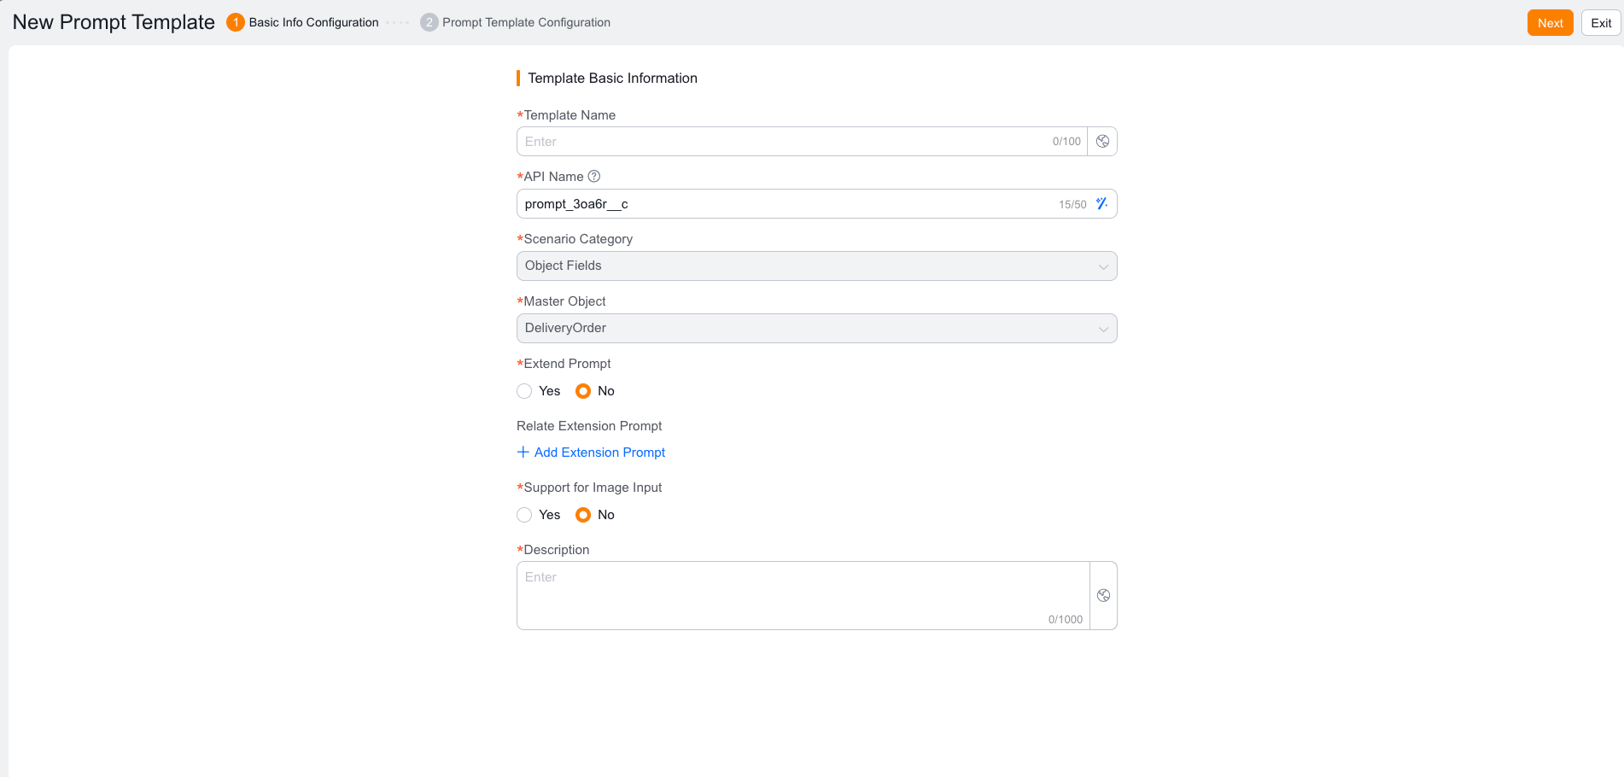
Task: Click the globe icon beside Description box
Action: [1103, 596]
